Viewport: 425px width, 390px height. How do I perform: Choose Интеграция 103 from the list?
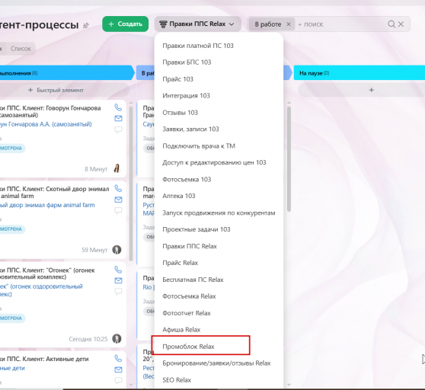coord(186,96)
